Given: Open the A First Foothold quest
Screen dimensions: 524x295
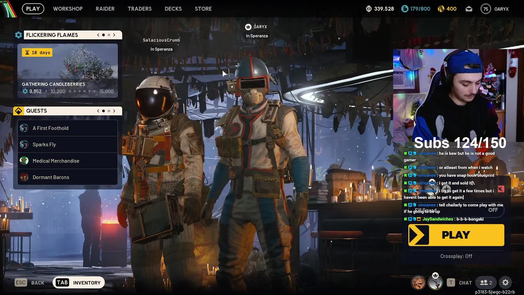Looking at the screenshot, I should coord(68,128).
